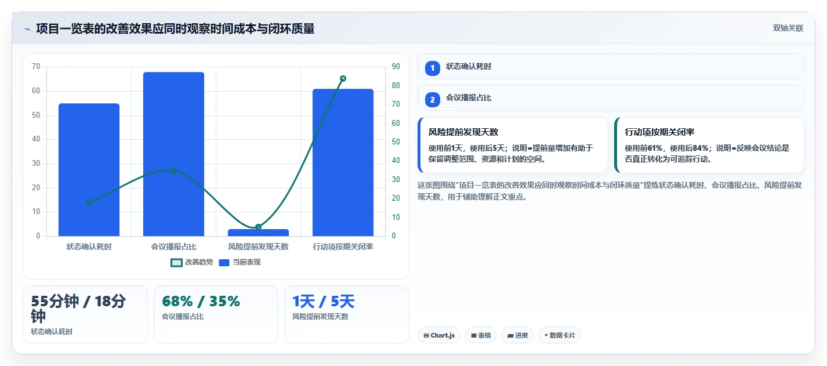The height and width of the screenshot is (366, 827).
Task: Select numbered item 1 状态确认耗时
Action: click(x=611, y=66)
